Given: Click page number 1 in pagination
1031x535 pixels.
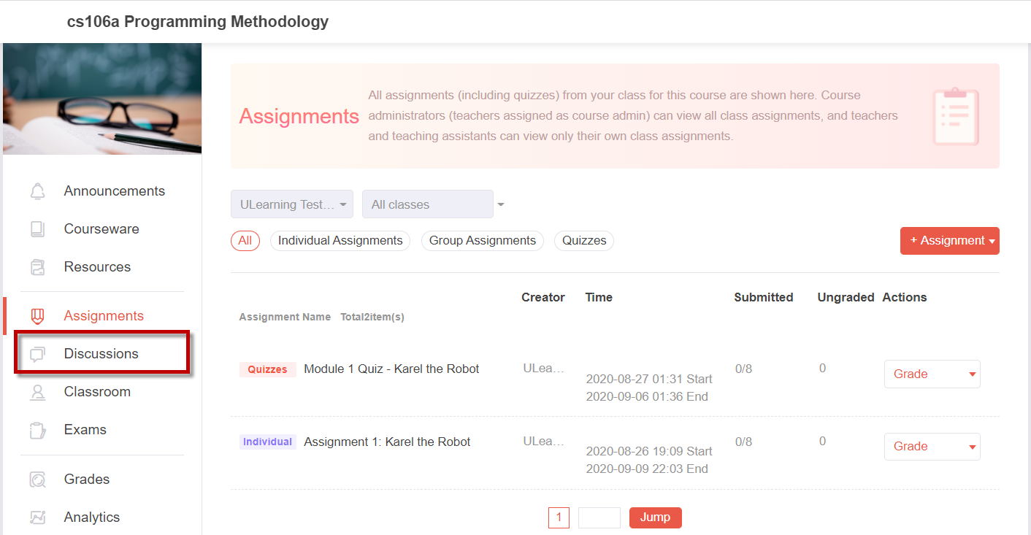Looking at the screenshot, I should [x=559, y=517].
